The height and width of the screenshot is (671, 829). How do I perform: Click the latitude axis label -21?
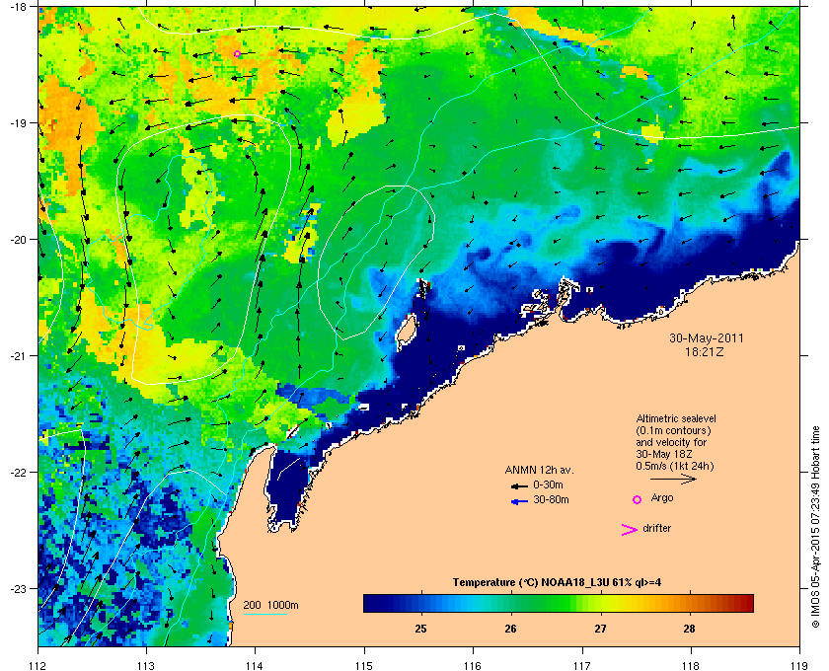[18, 356]
